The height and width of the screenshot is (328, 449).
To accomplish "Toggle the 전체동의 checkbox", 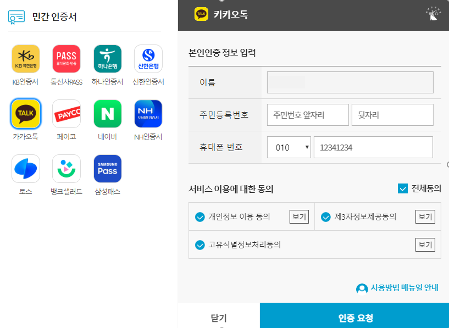I will pyautogui.click(x=403, y=188).
